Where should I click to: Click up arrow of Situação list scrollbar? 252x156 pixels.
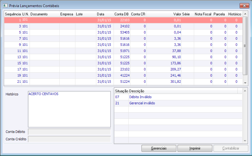(x=245, y=91)
